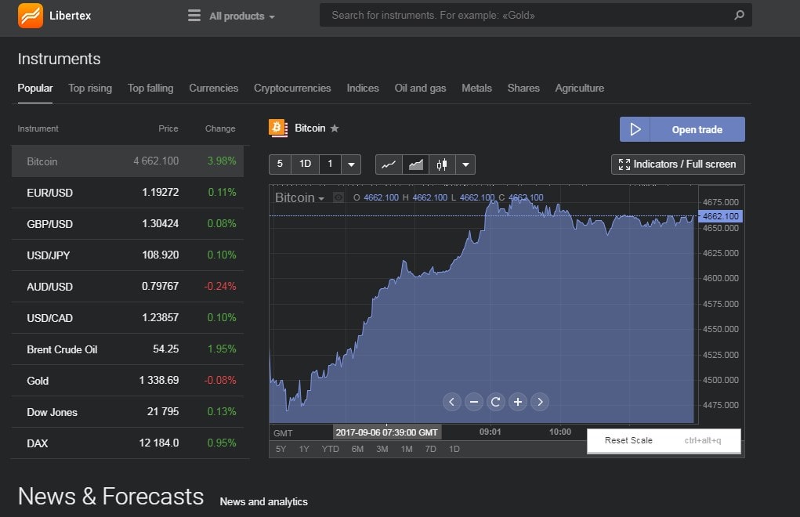
Task: Switch to the Currencies tab
Action: [x=213, y=88]
